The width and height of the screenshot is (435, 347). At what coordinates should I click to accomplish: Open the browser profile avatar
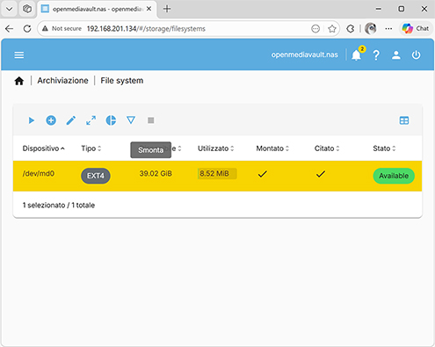[371, 29]
